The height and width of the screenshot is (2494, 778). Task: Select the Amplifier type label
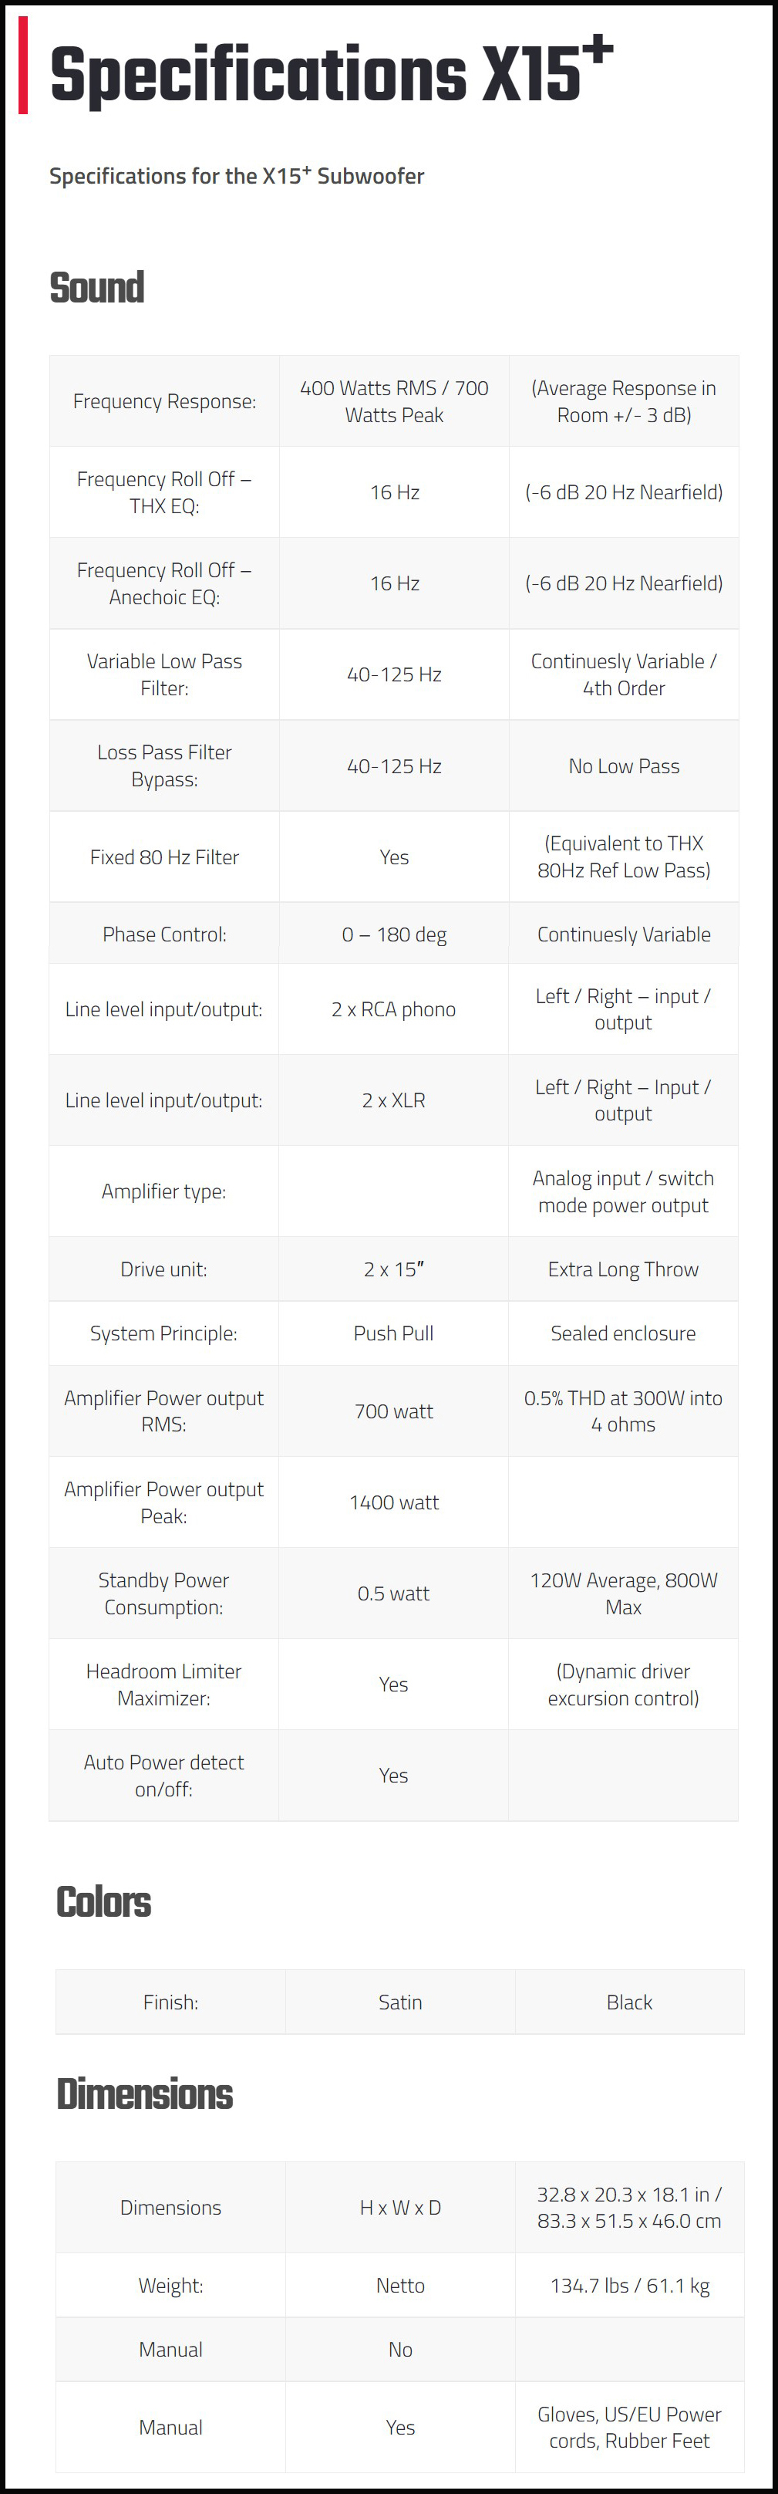click(163, 1191)
